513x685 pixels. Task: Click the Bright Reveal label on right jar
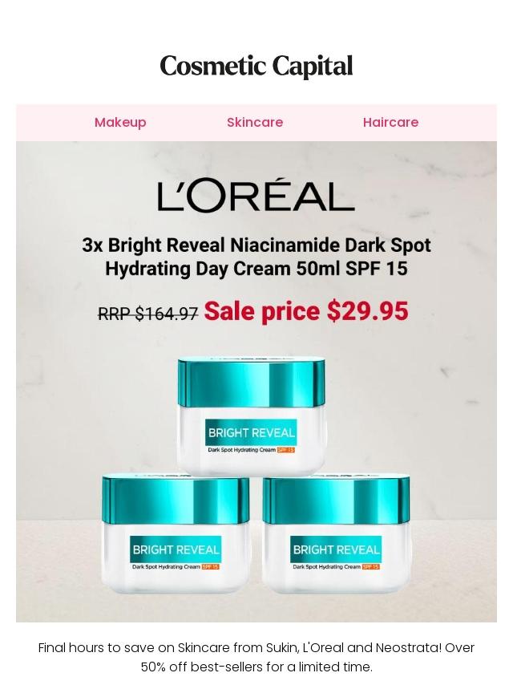point(336,549)
